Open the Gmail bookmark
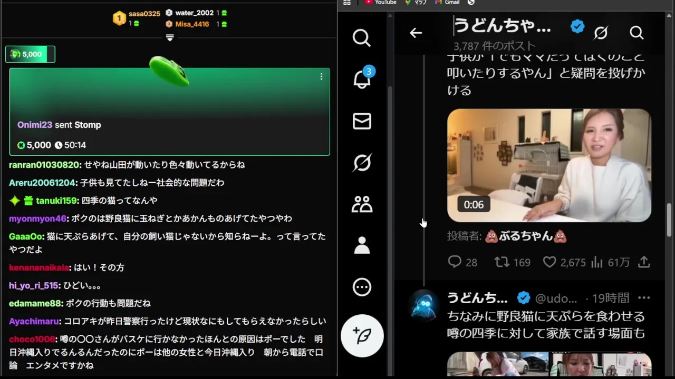This screenshot has height=379, width=675. pos(447,3)
